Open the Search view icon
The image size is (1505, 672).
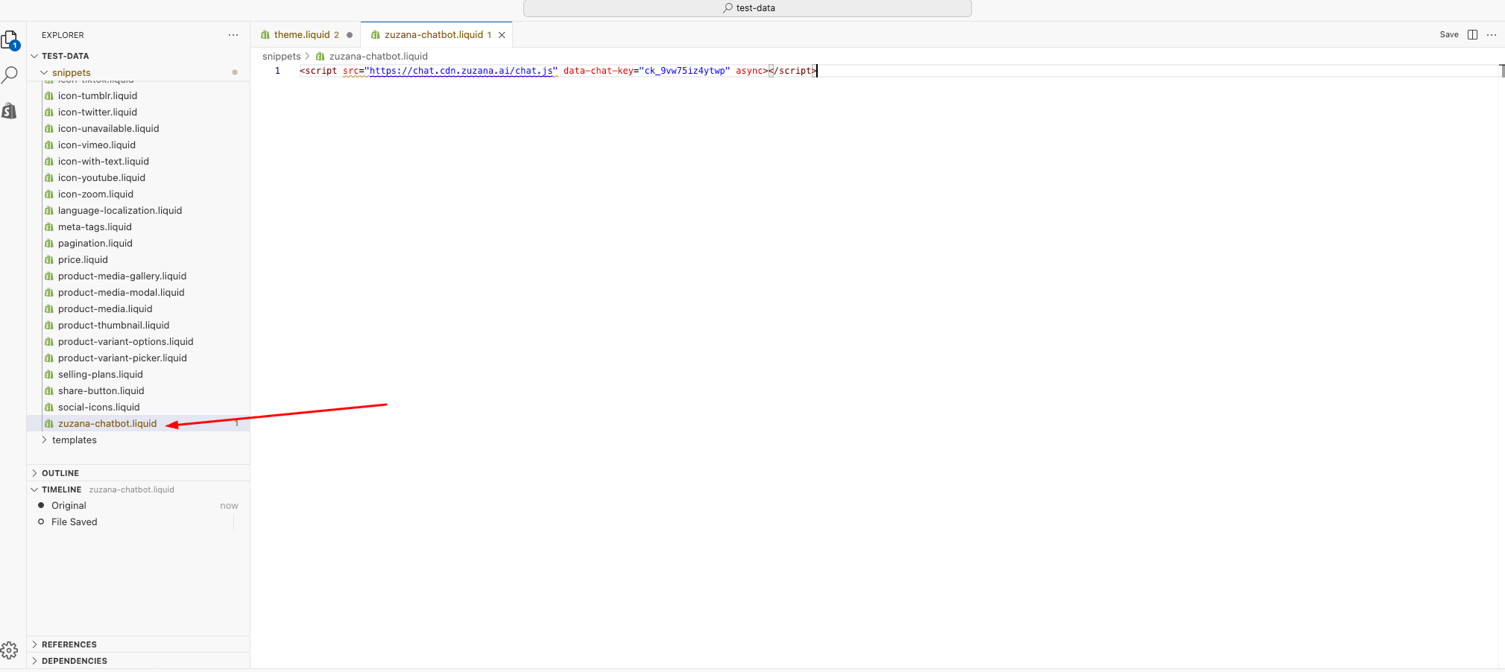[10, 75]
